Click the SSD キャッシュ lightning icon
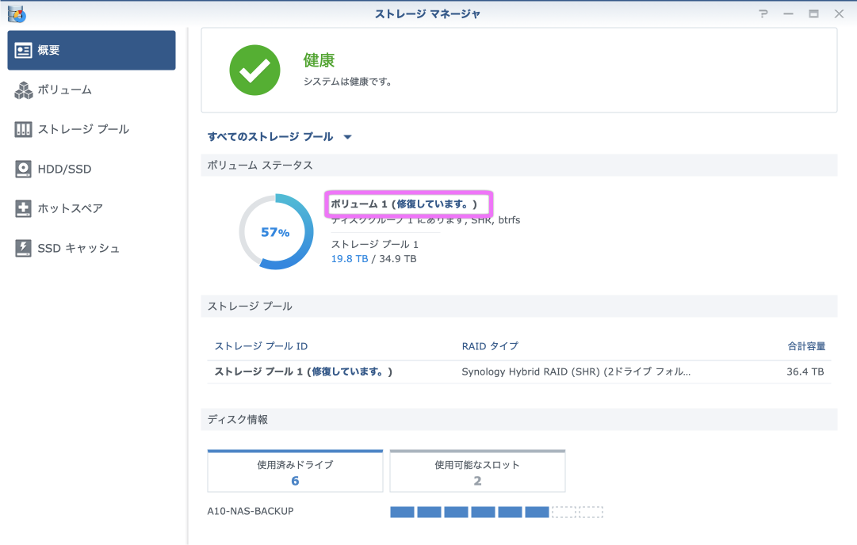 (24, 248)
